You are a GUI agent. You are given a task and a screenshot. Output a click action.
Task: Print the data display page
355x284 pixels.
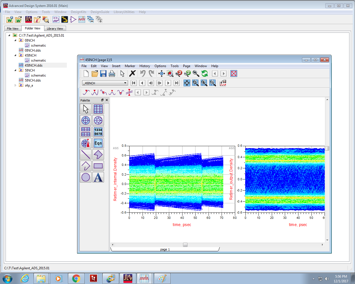(112, 73)
